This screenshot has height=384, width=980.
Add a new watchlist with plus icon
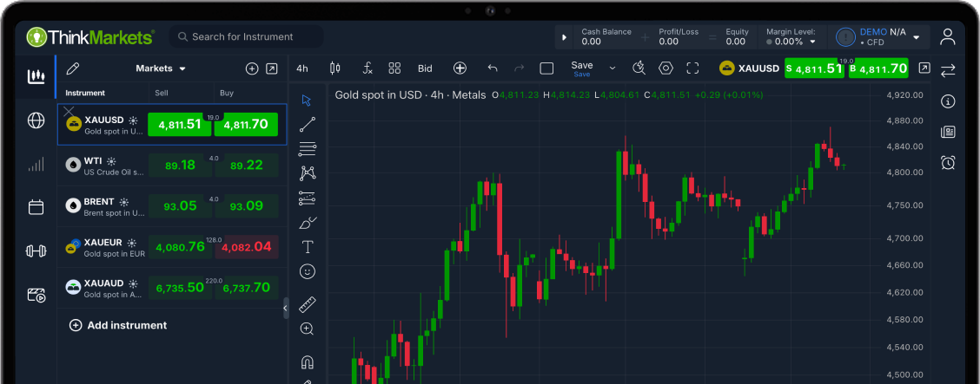pyautogui.click(x=252, y=69)
